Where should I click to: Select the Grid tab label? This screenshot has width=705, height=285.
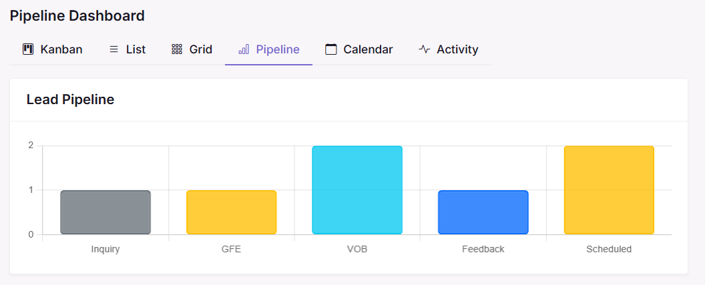[x=200, y=49]
